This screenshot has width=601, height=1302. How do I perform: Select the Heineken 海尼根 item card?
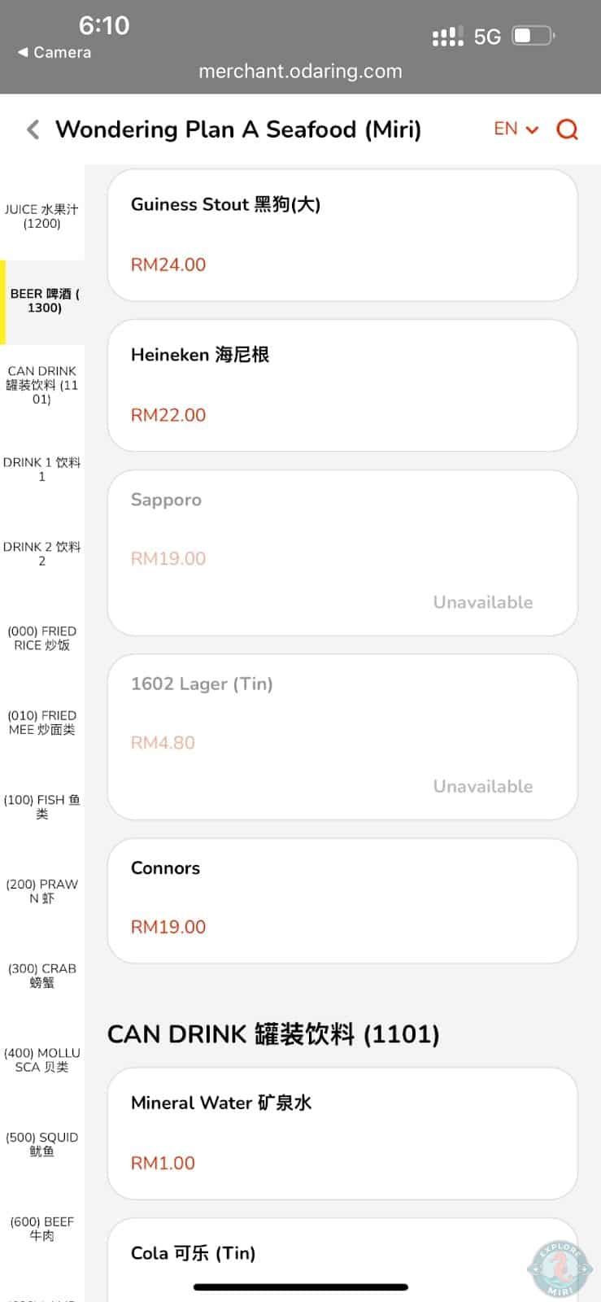(342, 385)
